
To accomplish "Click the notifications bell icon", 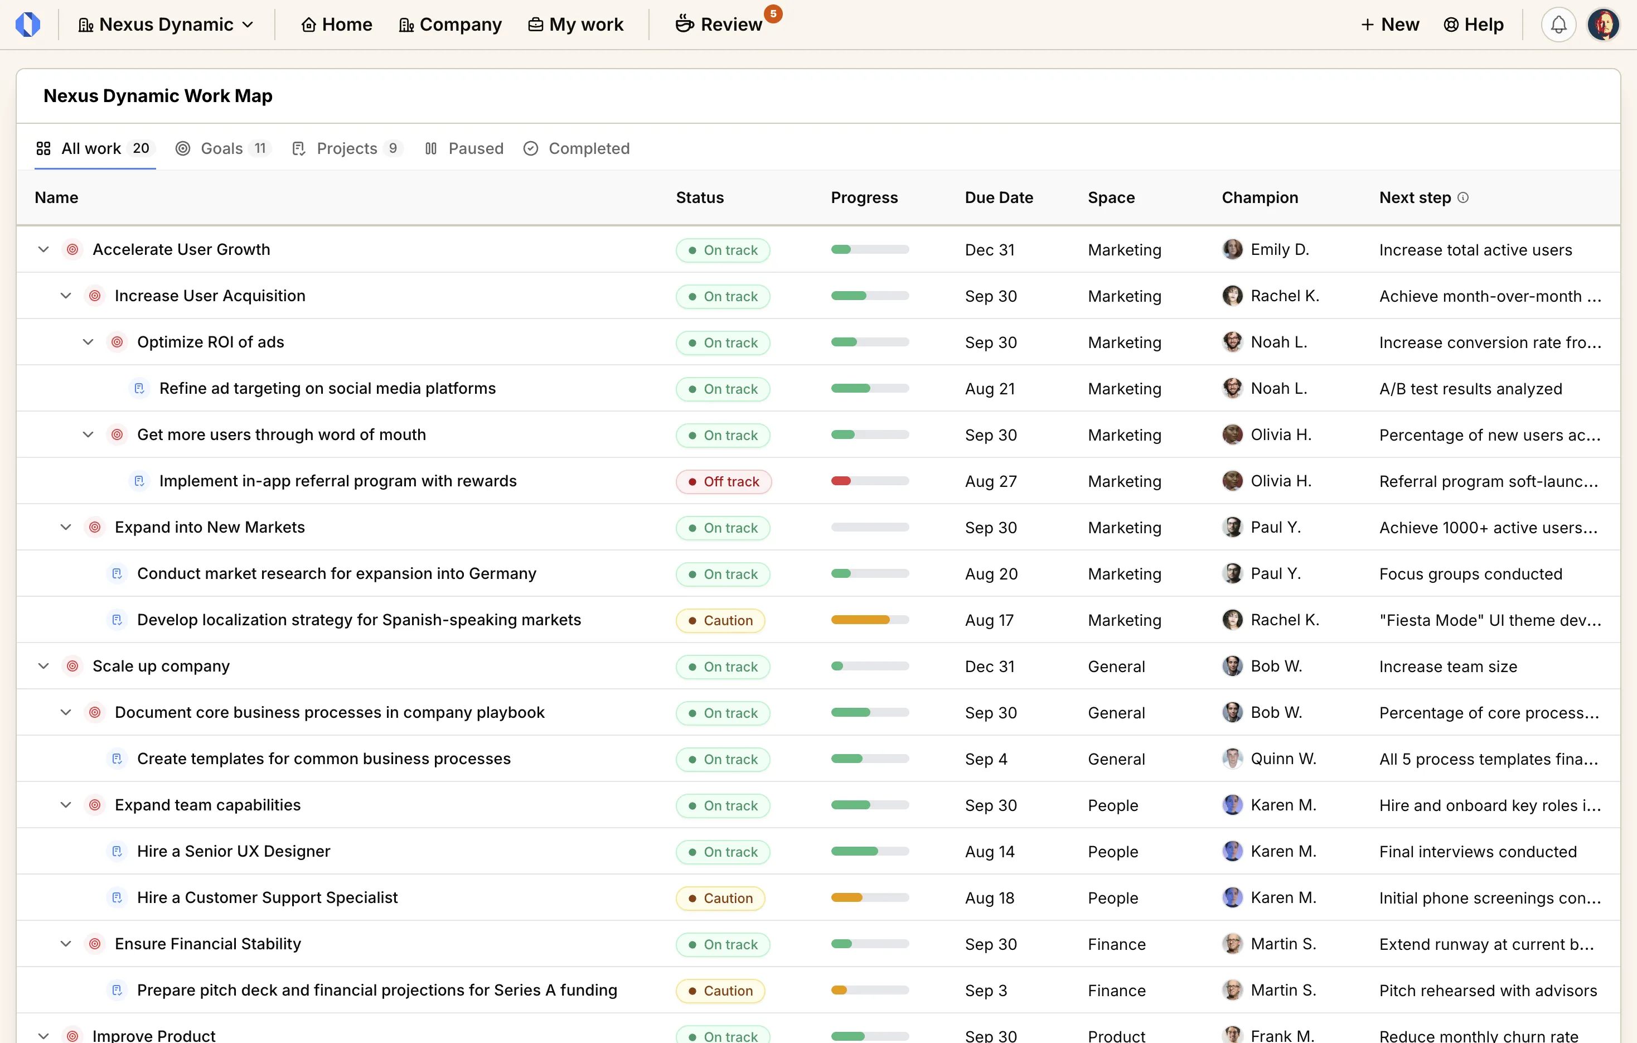I will [x=1558, y=25].
